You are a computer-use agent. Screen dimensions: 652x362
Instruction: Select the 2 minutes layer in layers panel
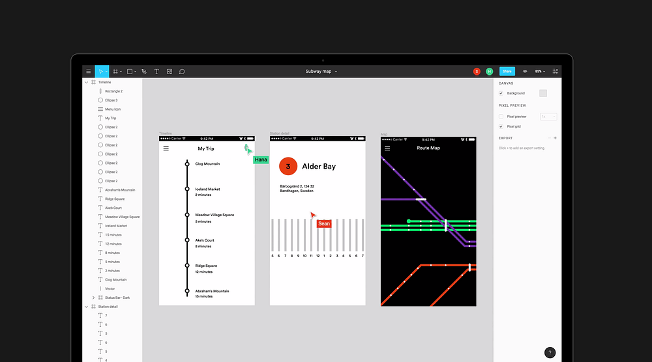(x=112, y=271)
